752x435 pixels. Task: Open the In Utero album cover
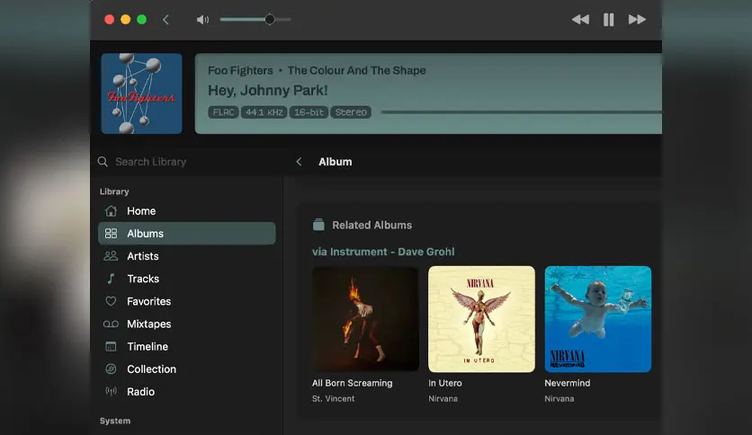pyautogui.click(x=481, y=319)
